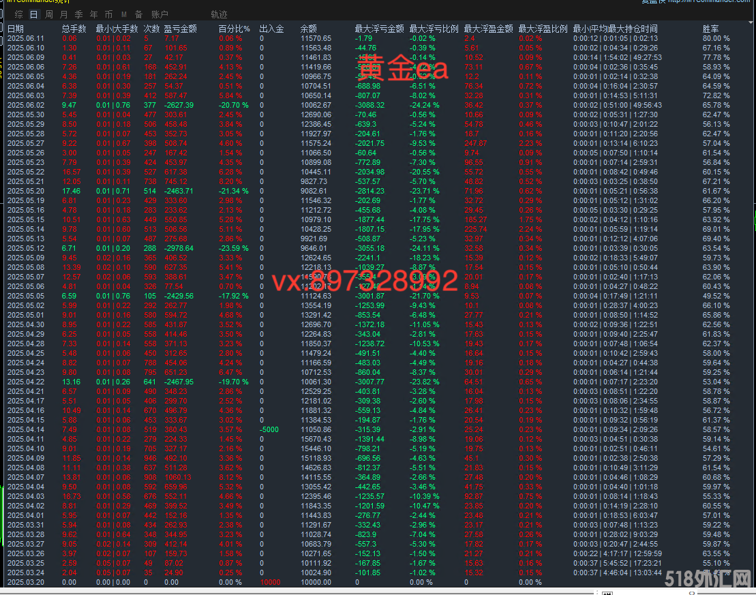Open the 备 tab
The image size is (756, 595).
click(138, 14)
